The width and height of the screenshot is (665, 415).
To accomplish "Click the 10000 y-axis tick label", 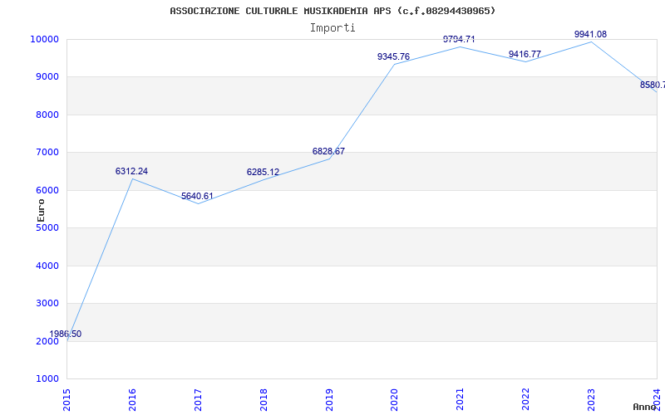I will 44,39.
